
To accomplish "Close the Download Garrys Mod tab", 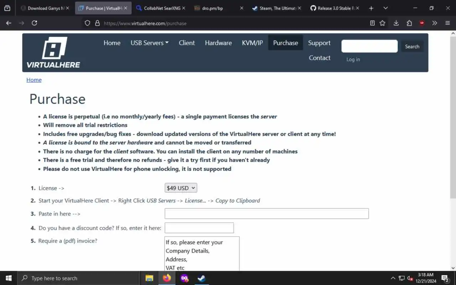I will [68, 8].
